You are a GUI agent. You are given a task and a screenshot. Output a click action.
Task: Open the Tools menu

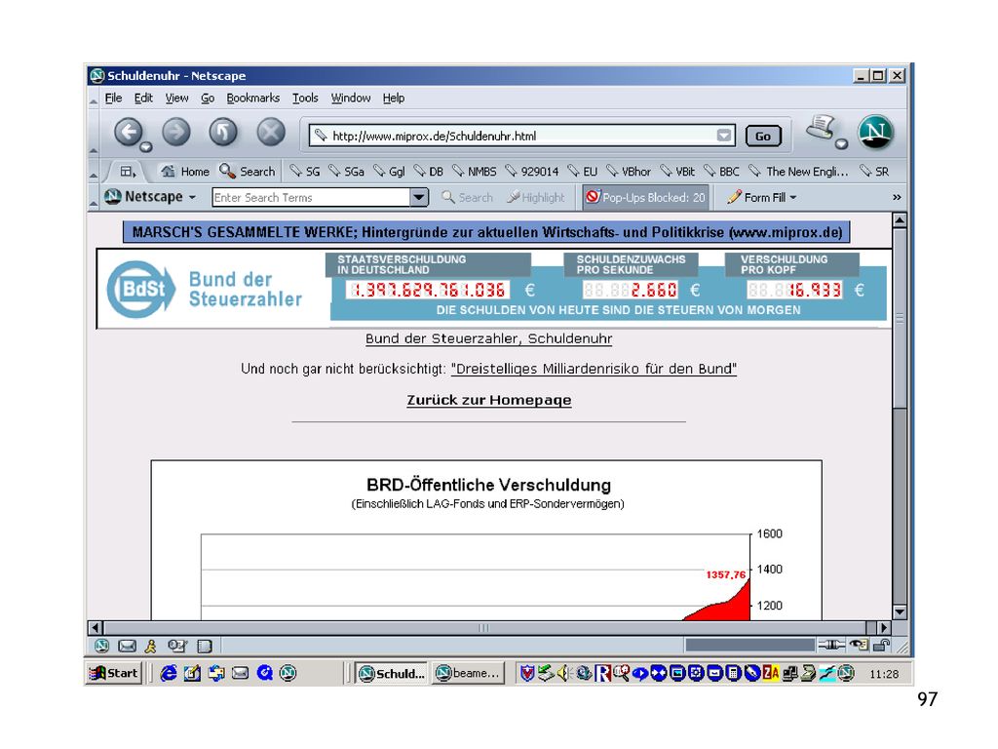pos(305,99)
